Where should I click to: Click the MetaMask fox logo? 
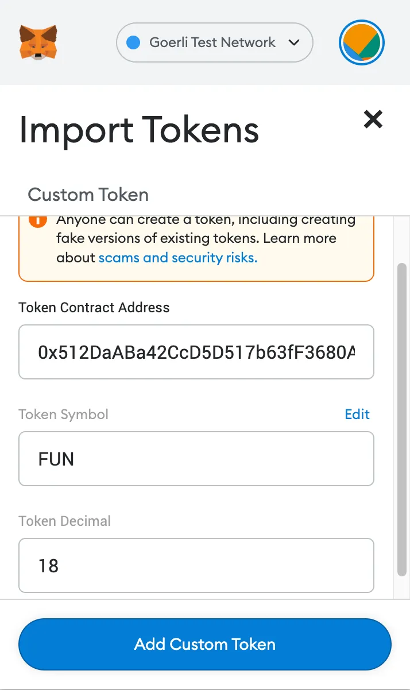pyautogui.click(x=38, y=42)
